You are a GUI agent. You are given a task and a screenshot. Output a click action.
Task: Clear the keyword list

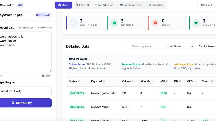(46, 76)
